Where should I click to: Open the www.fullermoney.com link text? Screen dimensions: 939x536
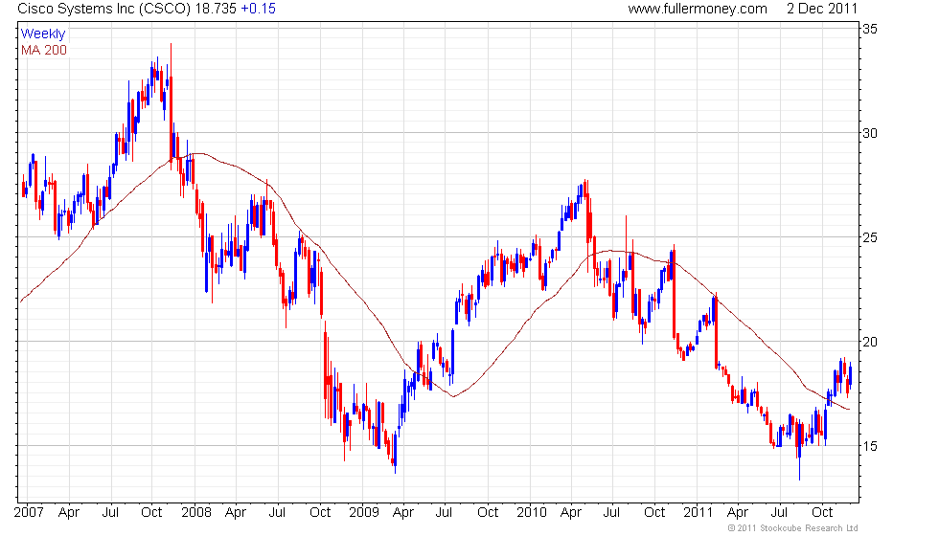click(698, 9)
